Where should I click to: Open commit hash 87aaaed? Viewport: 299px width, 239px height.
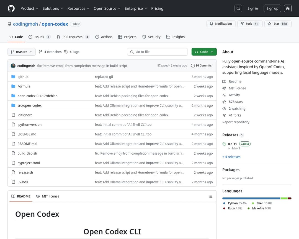pyautogui.click(x=163, y=66)
